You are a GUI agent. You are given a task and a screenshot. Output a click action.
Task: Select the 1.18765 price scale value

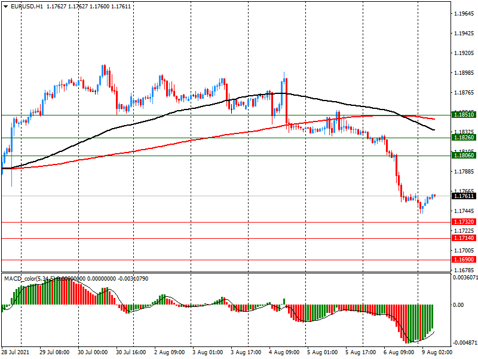click(x=464, y=93)
